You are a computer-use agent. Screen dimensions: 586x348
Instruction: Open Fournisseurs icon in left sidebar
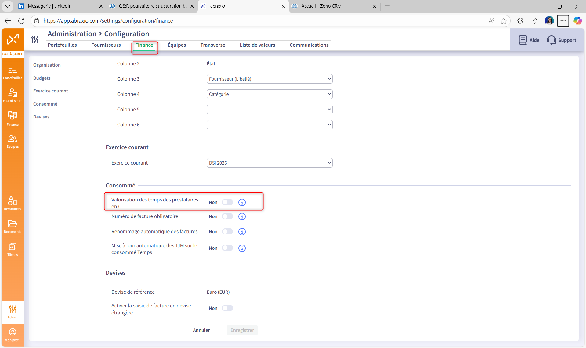(x=13, y=95)
